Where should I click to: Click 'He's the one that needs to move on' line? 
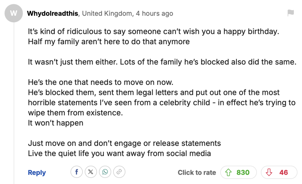click(x=101, y=83)
